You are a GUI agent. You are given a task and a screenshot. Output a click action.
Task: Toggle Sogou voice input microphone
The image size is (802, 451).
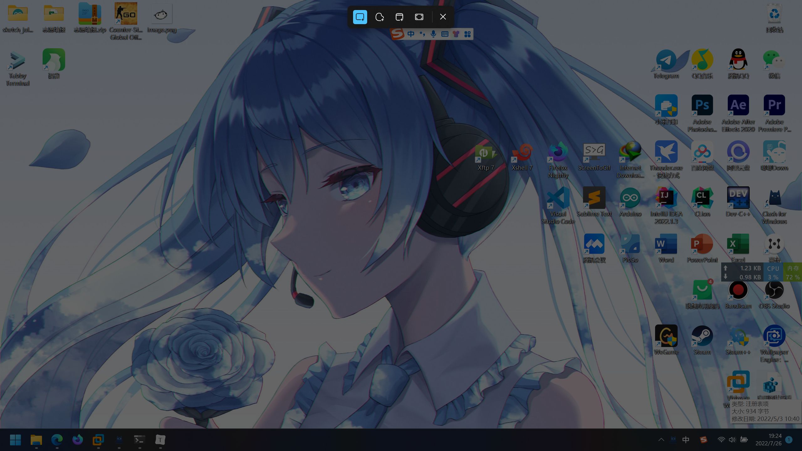pyautogui.click(x=433, y=34)
